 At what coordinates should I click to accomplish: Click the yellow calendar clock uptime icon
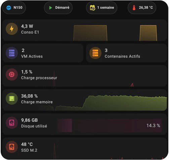(92, 8)
